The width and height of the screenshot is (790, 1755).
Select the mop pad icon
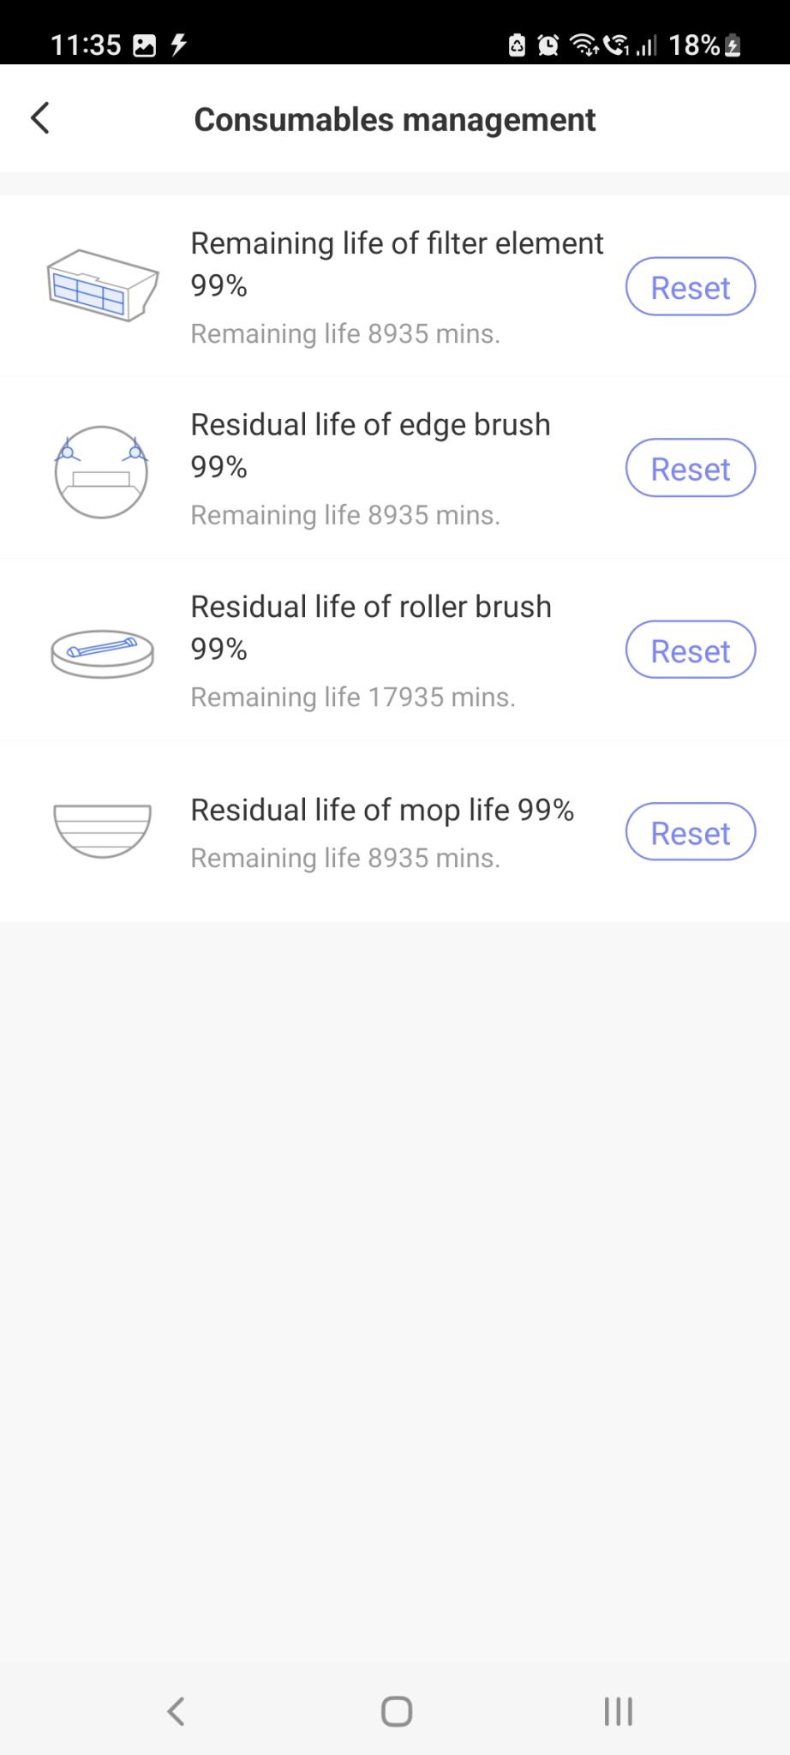pyautogui.click(x=103, y=831)
